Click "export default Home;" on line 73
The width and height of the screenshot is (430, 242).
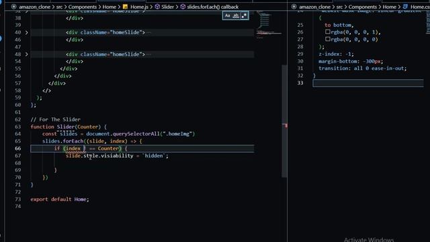[x=60, y=199]
